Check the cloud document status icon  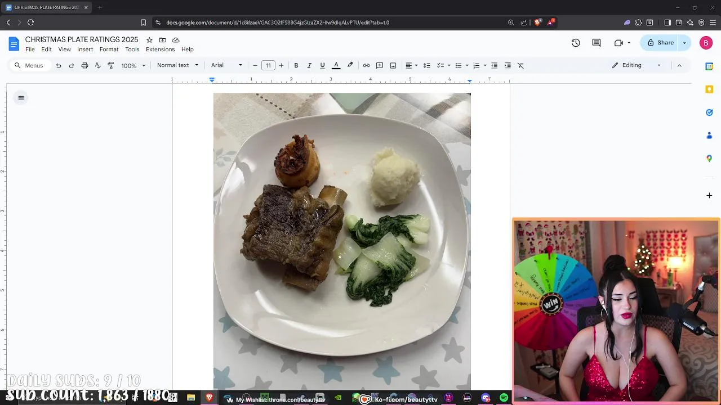176,40
